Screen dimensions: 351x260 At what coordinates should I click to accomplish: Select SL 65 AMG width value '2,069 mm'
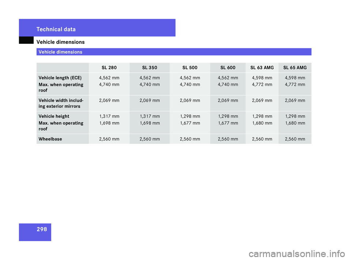click(295, 100)
